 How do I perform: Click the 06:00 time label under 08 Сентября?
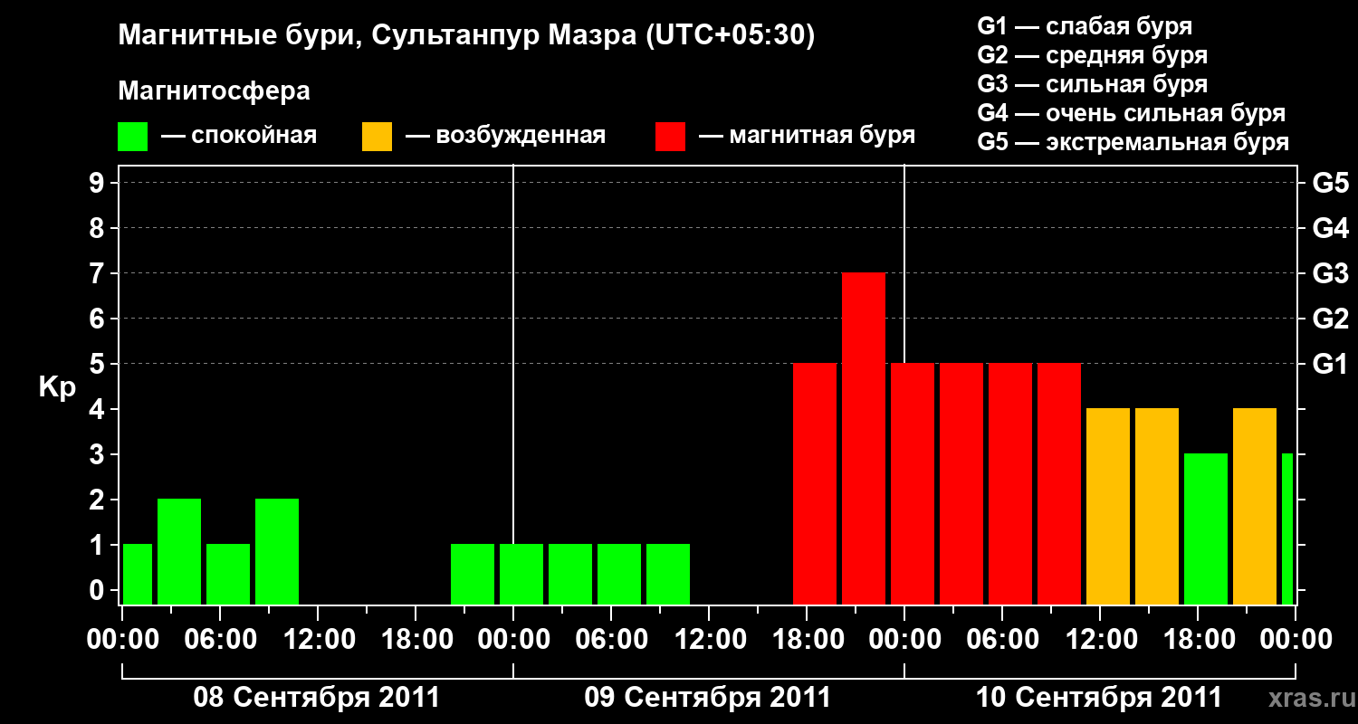[220, 640]
